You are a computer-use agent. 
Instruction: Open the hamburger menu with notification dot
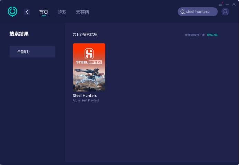pos(221,4)
